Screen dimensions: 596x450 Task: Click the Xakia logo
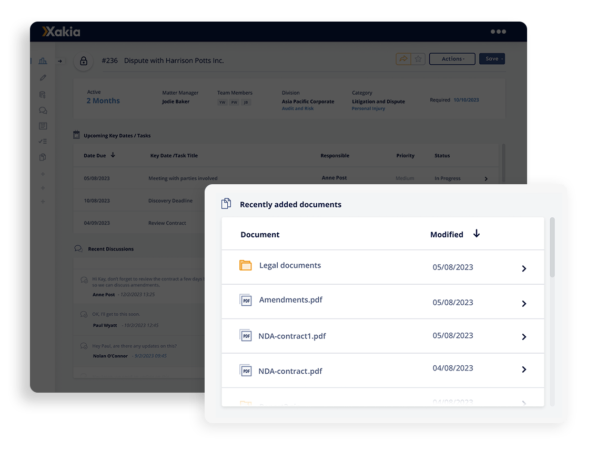61,32
